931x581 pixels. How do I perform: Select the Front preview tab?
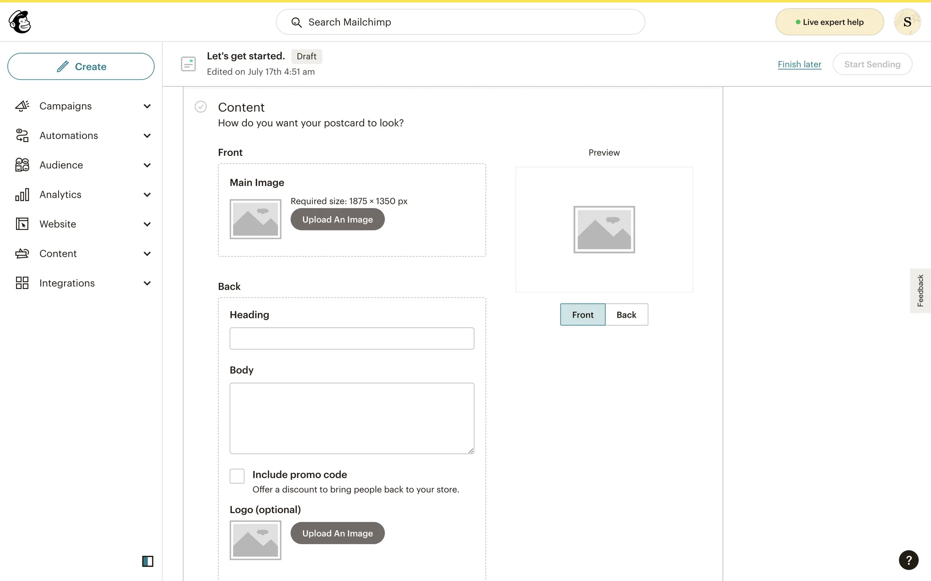pyautogui.click(x=582, y=315)
